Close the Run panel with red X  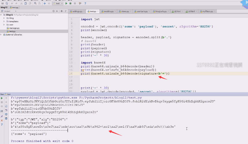pos(2,120)
